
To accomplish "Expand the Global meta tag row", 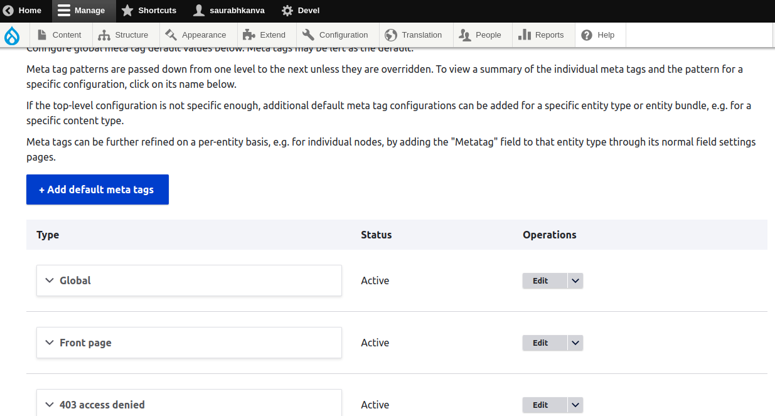I will [x=189, y=280].
